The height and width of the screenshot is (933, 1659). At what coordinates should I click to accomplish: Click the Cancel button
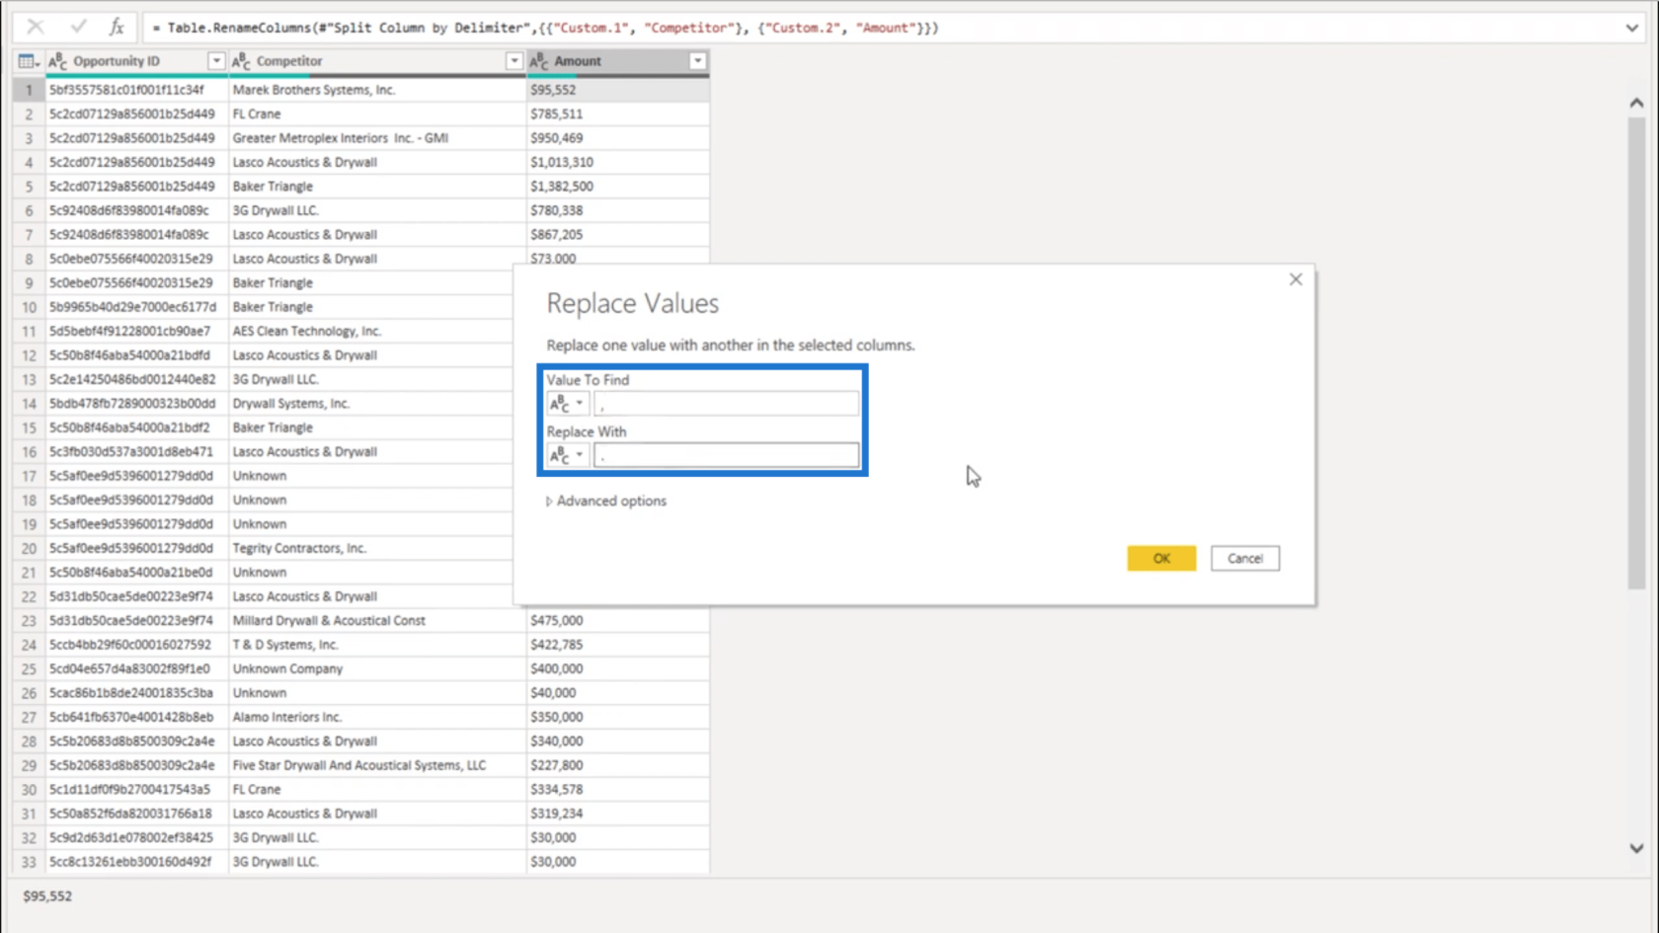tap(1244, 558)
